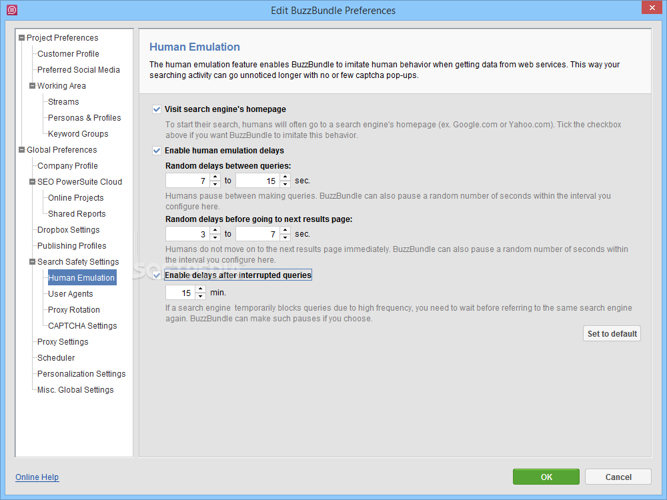
Task: Click the query delay field showing 7
Action: [x=188, y=181]
